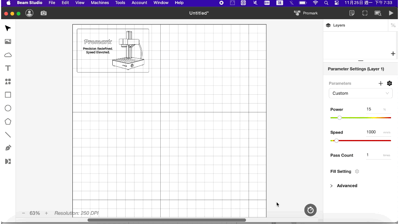Click the Power slider handle
Viewport: 399px width, 224px height.
tap(340, 118)
